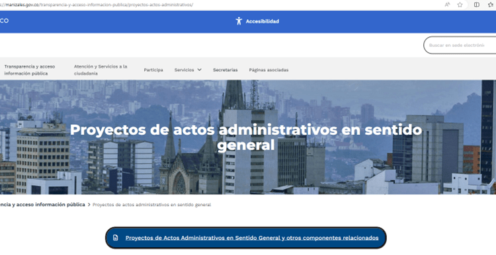The width and height of the screenshot is (496, 255).
Task: Add page to favorites with star icon
Action: pyautogui.click(x=460, y=5)
